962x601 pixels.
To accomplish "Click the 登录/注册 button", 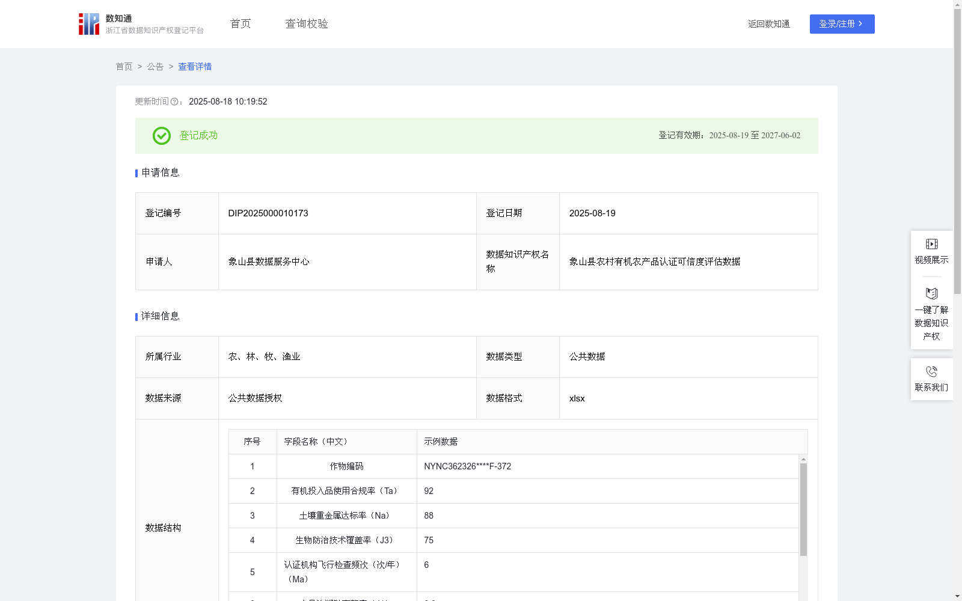I will [x=842, y=24].
